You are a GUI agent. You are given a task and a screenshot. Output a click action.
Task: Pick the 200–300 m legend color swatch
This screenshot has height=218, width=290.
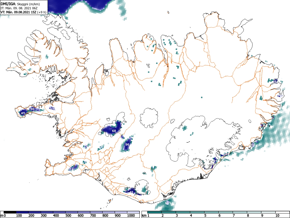(35, 212)
